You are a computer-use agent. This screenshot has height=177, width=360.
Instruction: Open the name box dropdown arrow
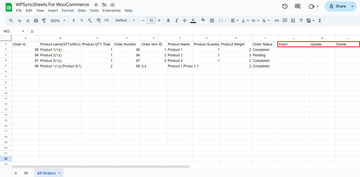(23, 31)
